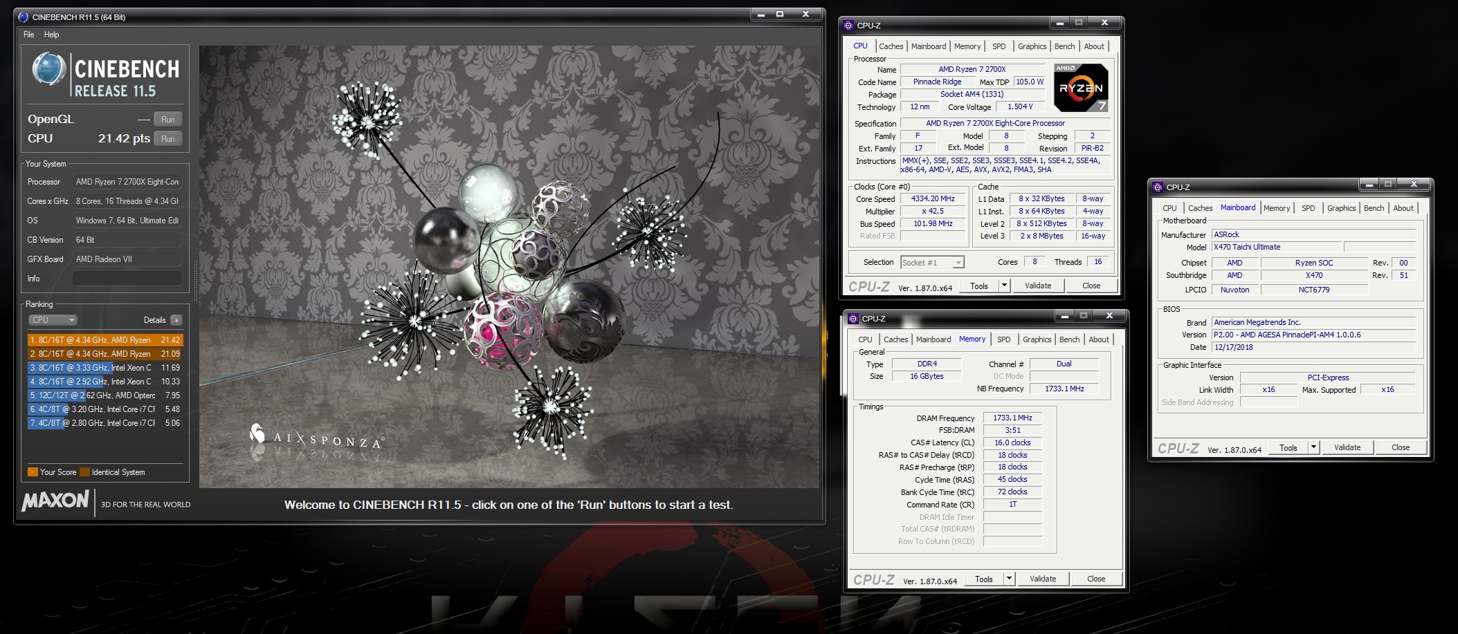The width and height of the screenshot is (1458, 634).
Task: Expand Tools dropdown arrow in CPU-Z Memory window
Action: tap(1009, 579)
